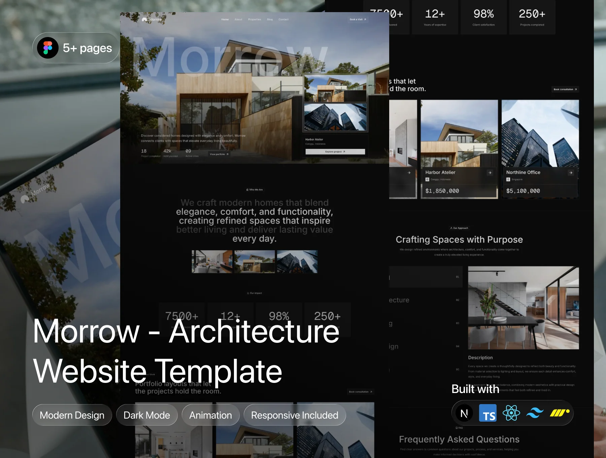The height and width of the screenshot is (458, 606).
Task: Click the $1,850,000 price
Action: tap(442, 191)
